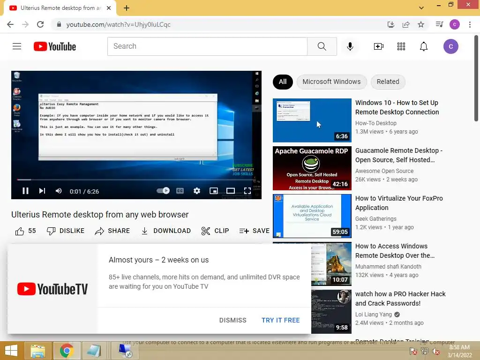Screen dimensions: 480x360
Task: Open the Loi Liang Yang channel name
Action: [374, 314]
